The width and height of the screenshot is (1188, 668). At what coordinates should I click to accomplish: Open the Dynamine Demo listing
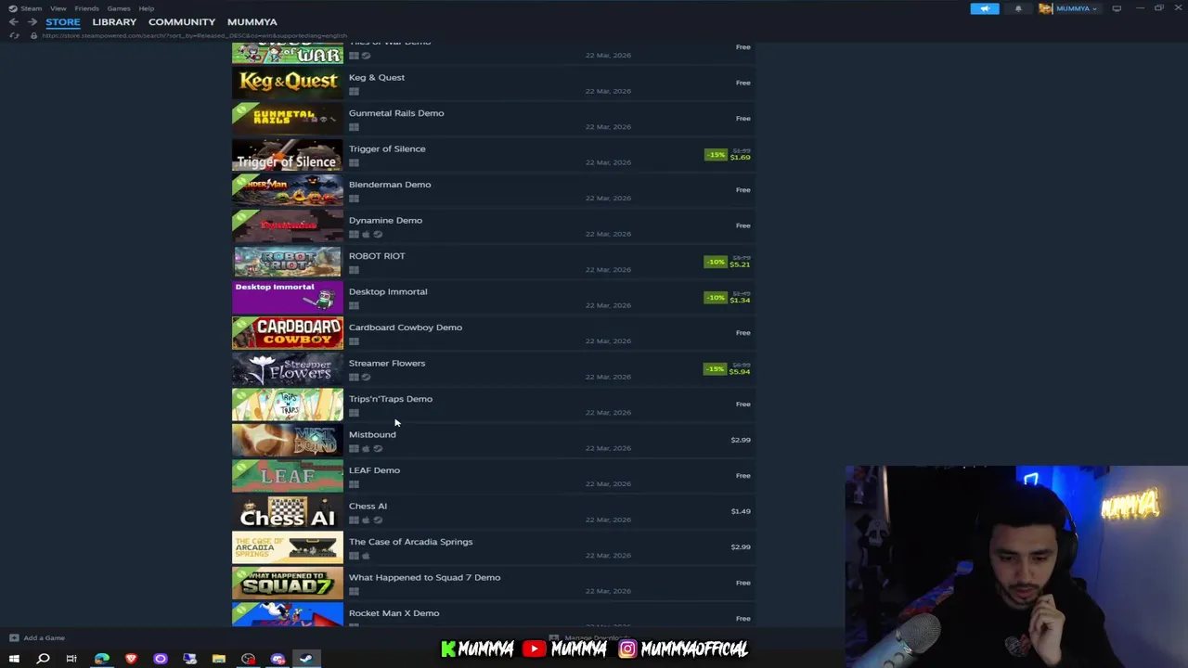point(493,225)
